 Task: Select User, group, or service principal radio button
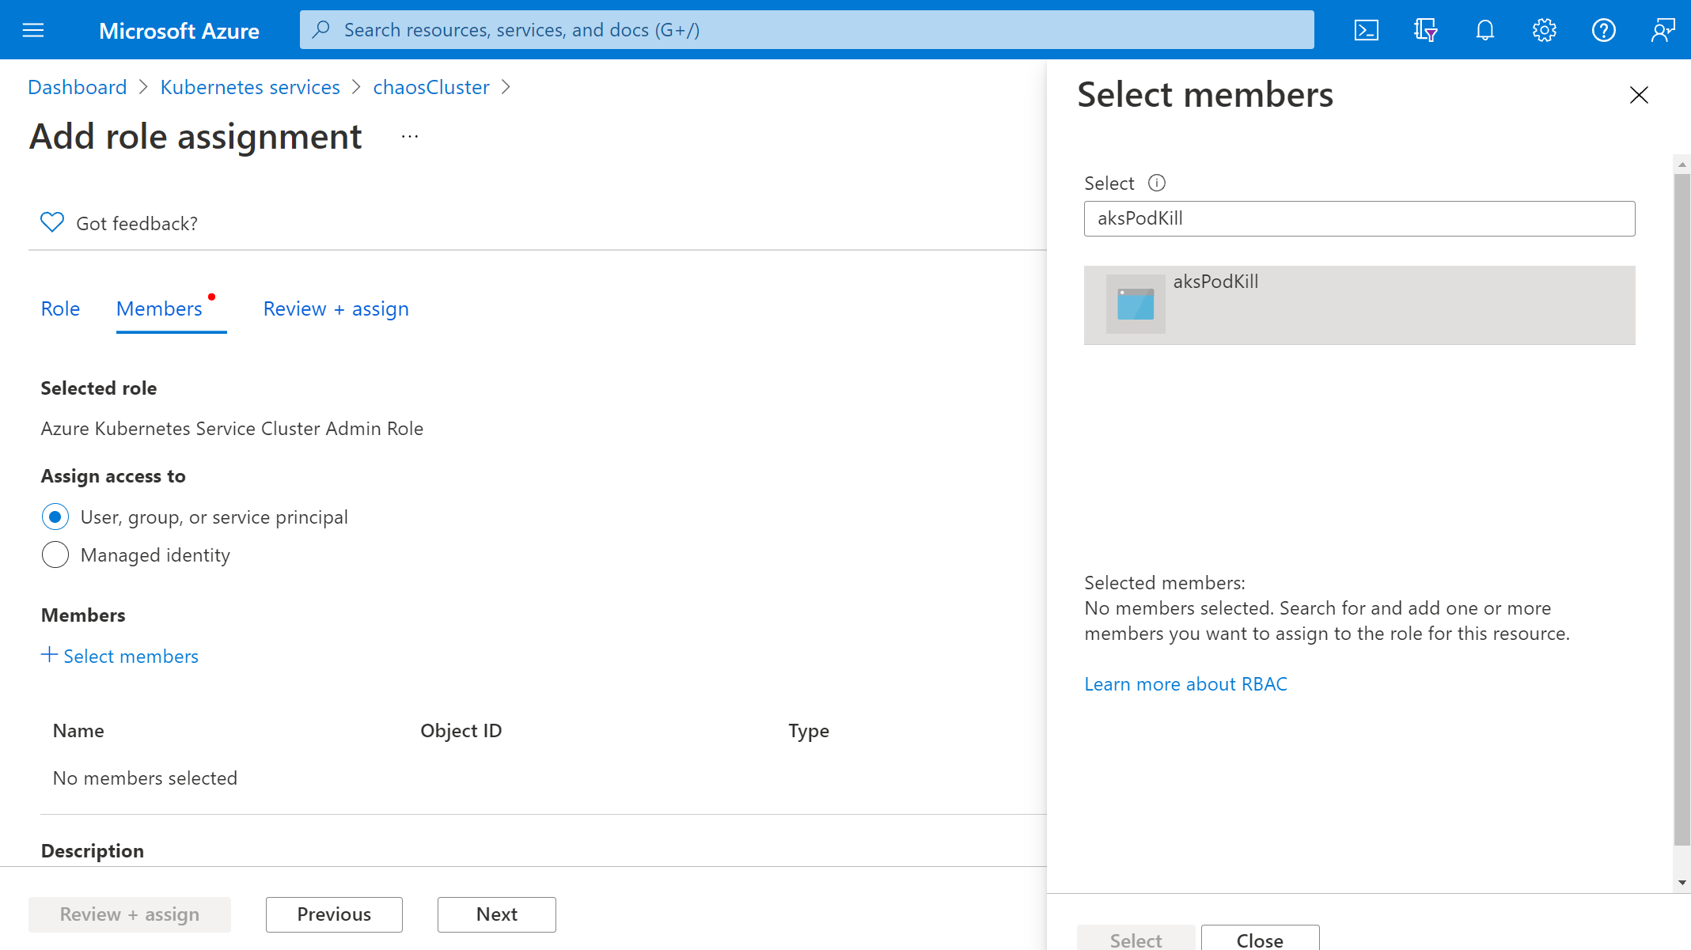(55, 517)
